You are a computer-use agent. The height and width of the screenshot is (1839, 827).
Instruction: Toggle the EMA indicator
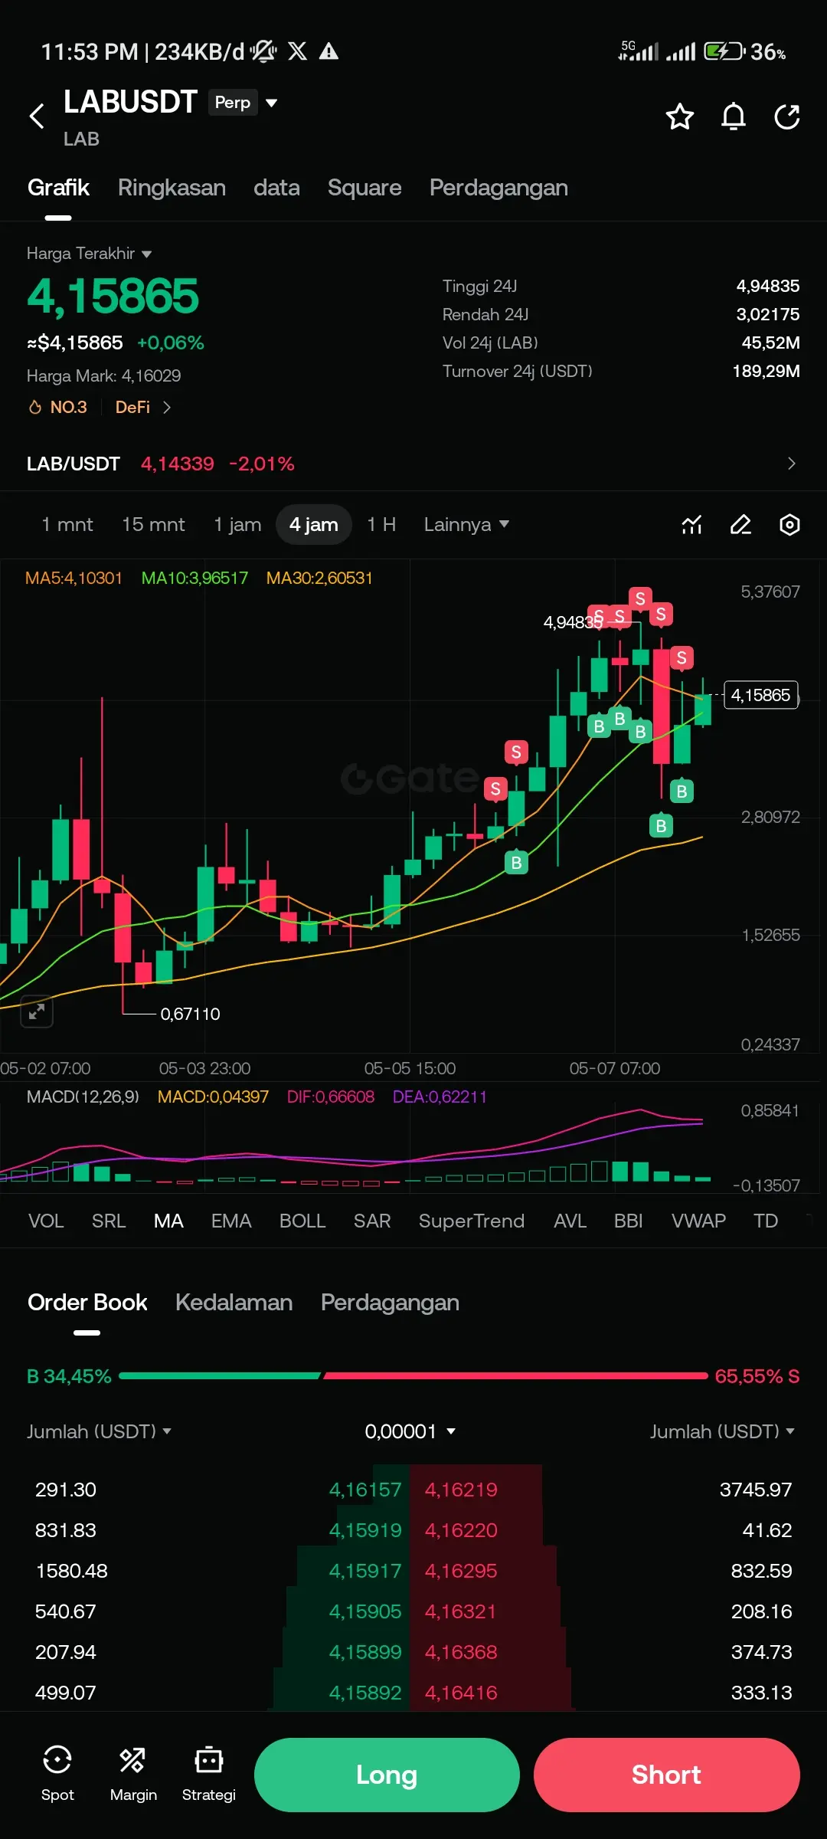point(231,1221)
